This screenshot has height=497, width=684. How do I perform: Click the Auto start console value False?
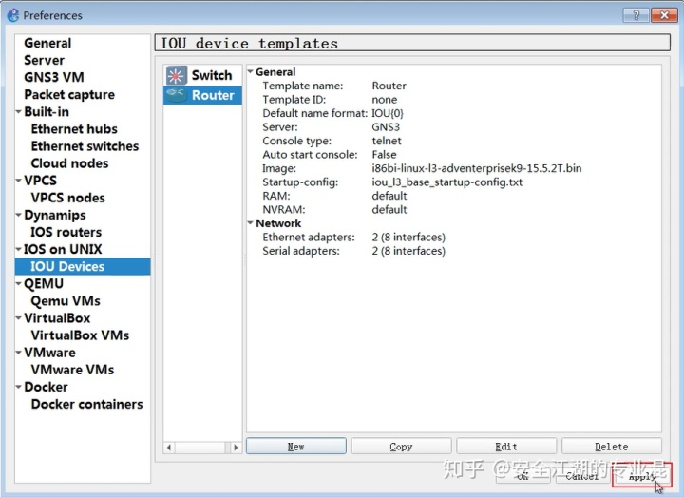(x=384, y=155)
